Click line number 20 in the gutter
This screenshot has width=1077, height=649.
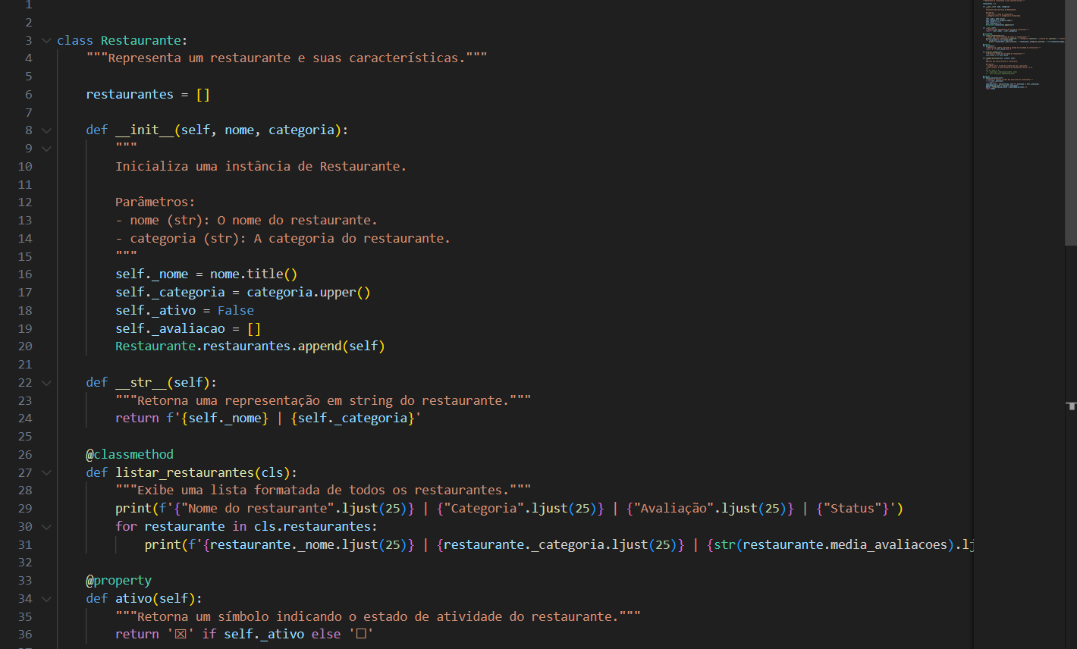click(x=25, y=346)
